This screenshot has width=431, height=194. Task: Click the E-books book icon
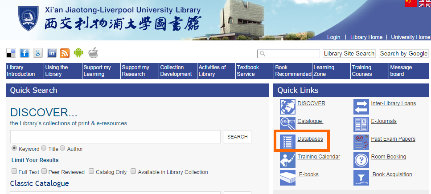coord(287,178)
